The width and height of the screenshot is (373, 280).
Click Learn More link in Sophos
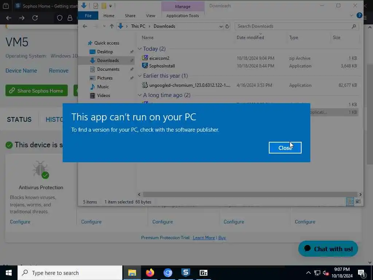(204, 238)
